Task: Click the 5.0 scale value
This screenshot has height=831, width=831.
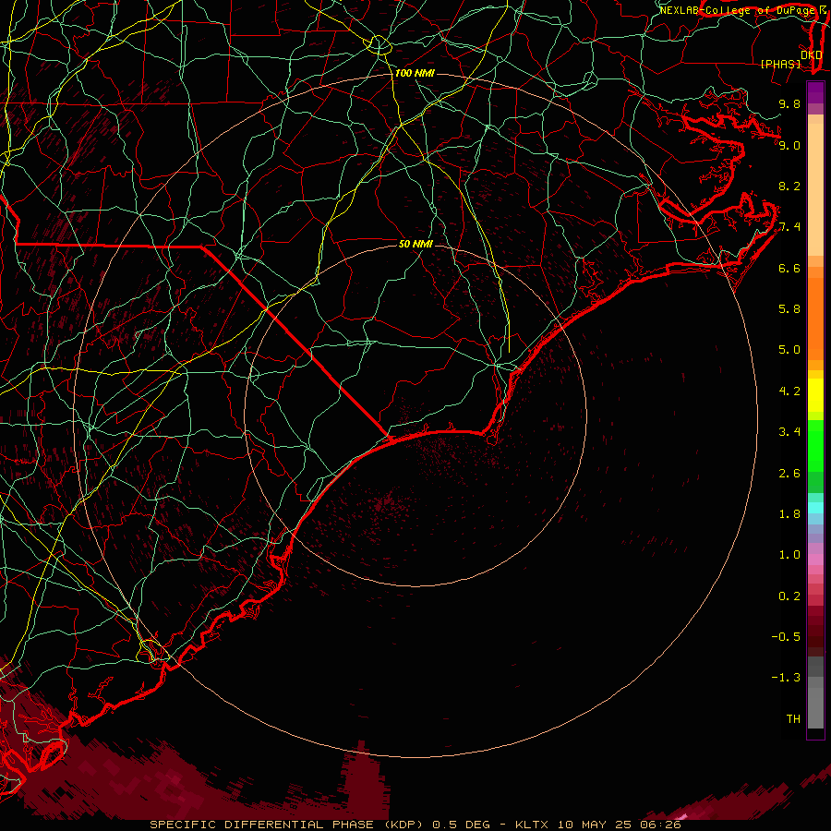Action: 789,350
